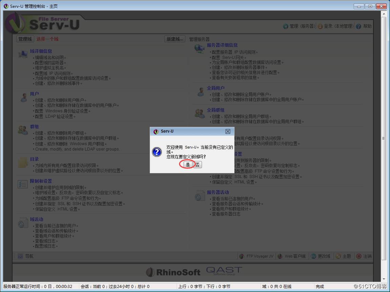
Task: Click the 服务器详细信息 server details globe icon
Action: coord(200,48)
